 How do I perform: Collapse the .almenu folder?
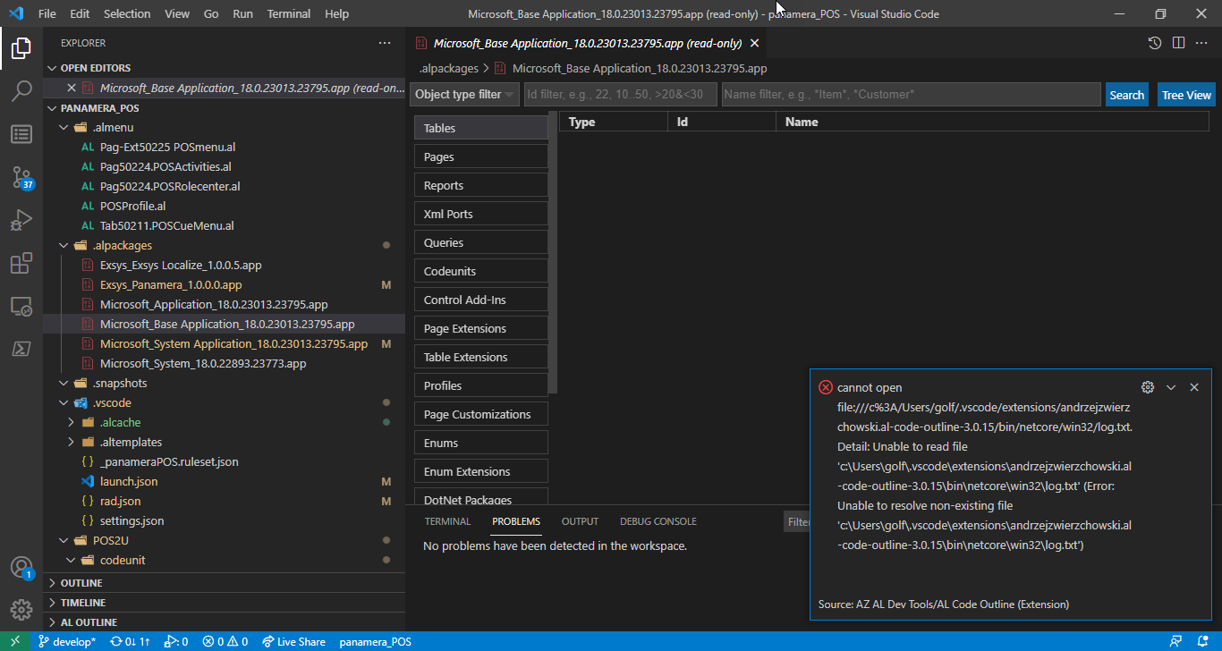tap(64, 127)
